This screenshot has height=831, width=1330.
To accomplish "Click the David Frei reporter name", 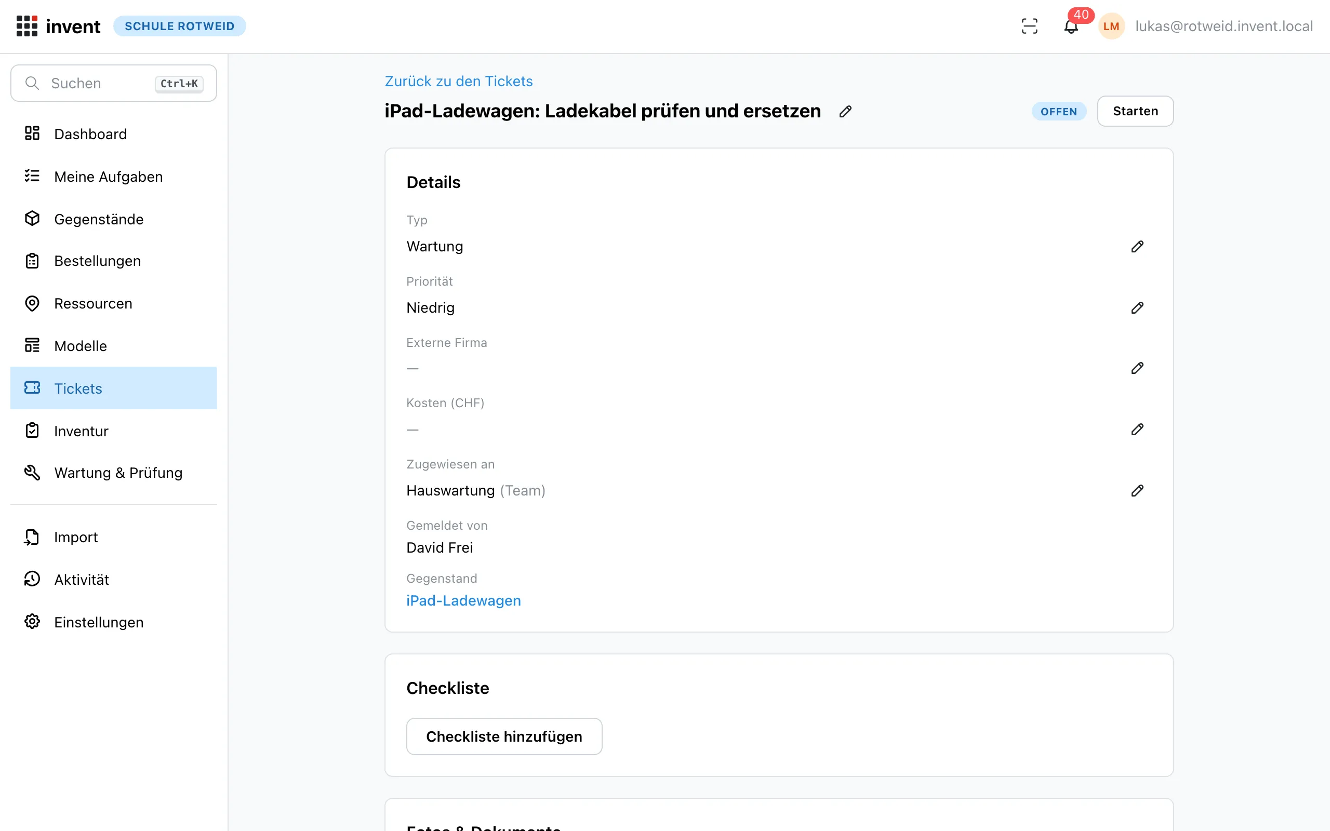I will point(439,547).
